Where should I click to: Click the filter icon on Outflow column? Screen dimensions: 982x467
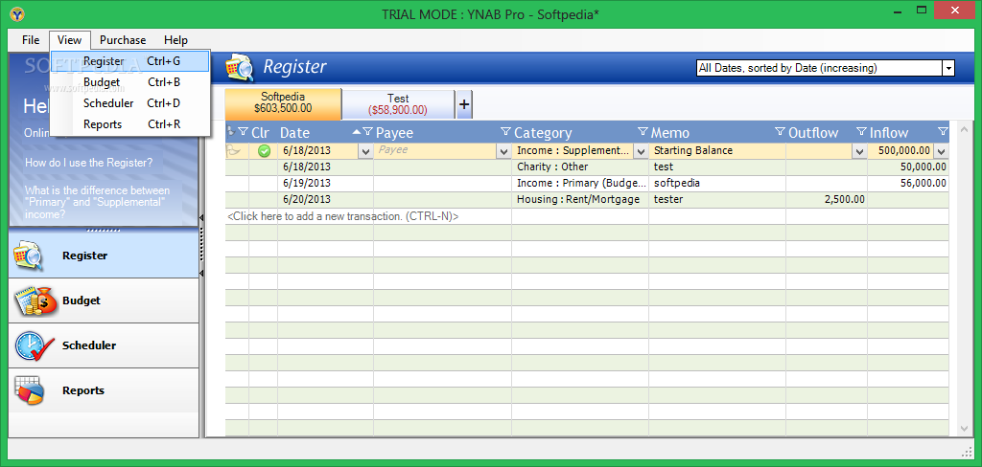point(861,131)
